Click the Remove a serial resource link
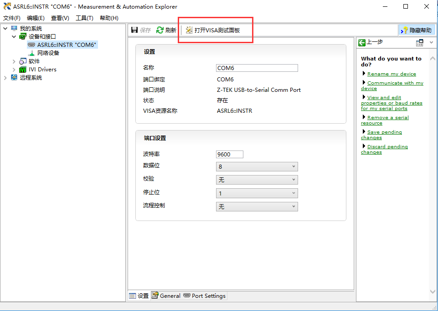 tap(385, 120)
